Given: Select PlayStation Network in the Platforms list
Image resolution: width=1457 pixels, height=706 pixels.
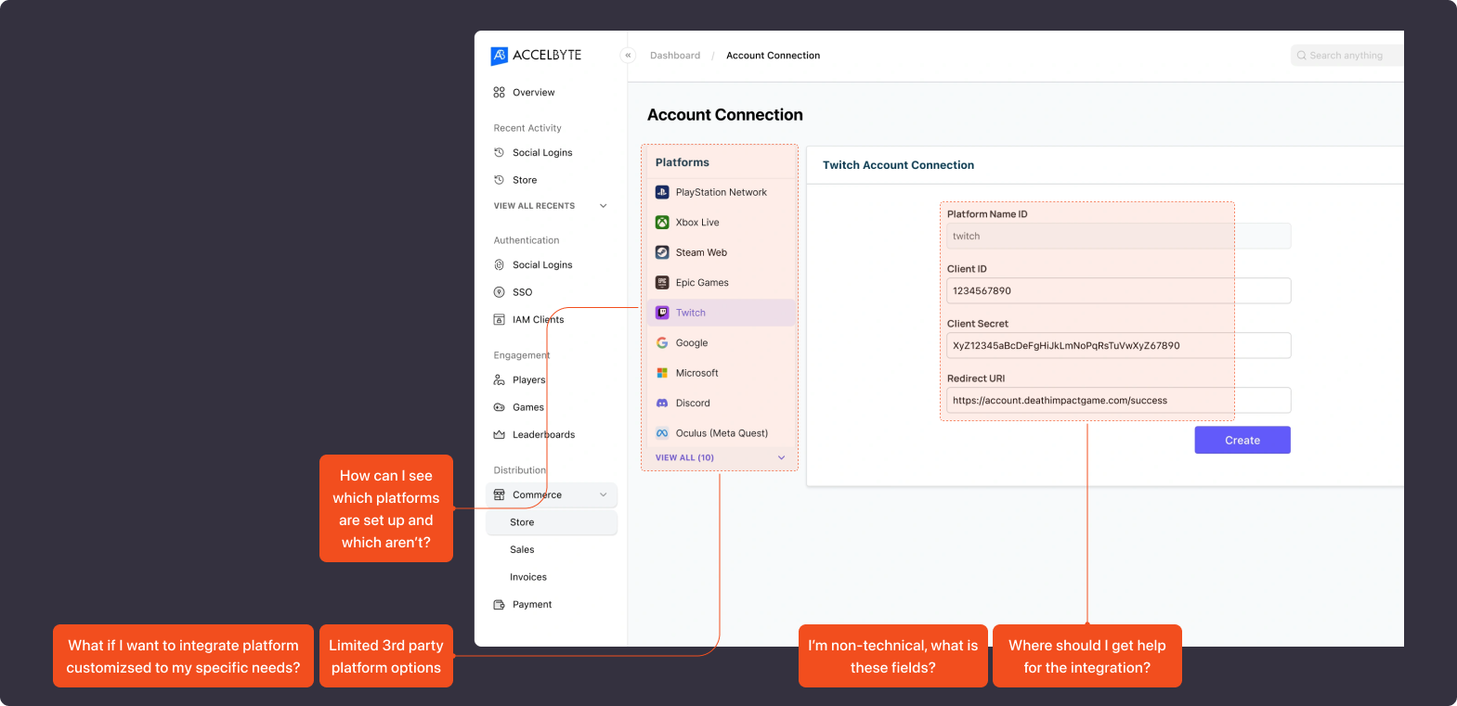Looking at the screenshot, I should (x=721, y=192).
